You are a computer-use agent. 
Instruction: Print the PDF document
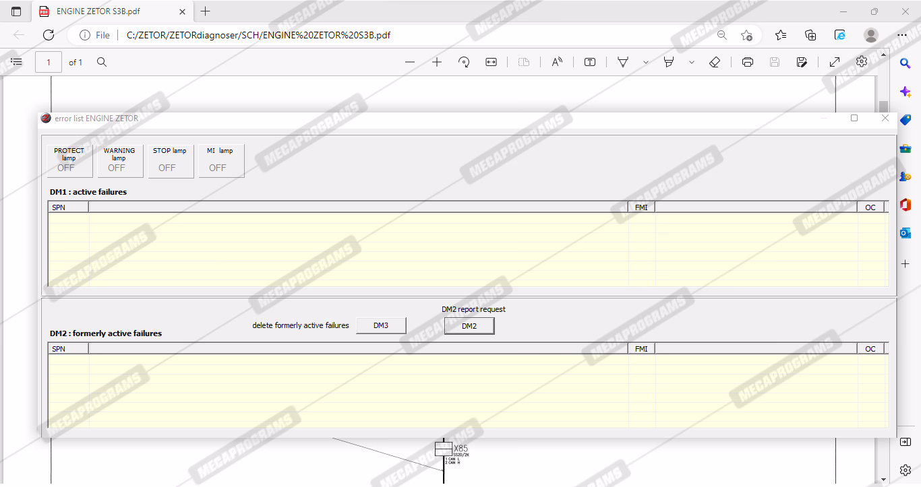[x=748, y=62]
